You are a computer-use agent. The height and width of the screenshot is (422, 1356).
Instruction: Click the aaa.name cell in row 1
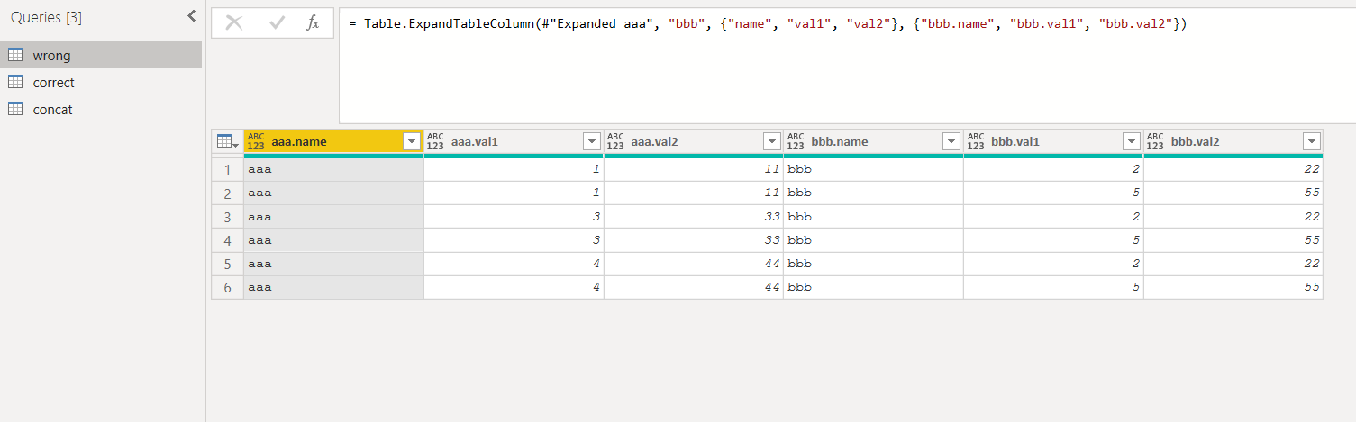click(x=333, y=169)
